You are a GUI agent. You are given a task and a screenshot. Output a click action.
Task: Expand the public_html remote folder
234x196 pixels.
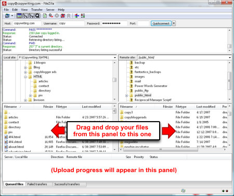coord(126,96)
